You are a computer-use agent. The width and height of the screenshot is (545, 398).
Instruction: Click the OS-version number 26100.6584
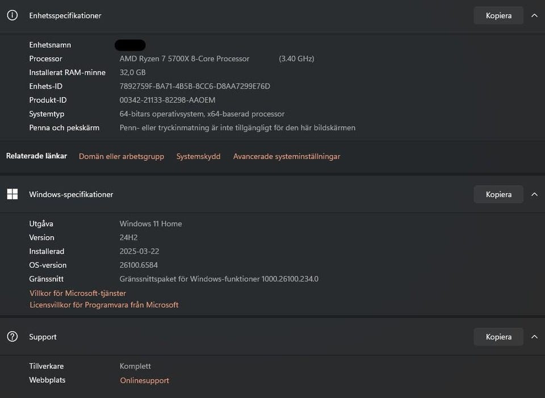point(139,265)
